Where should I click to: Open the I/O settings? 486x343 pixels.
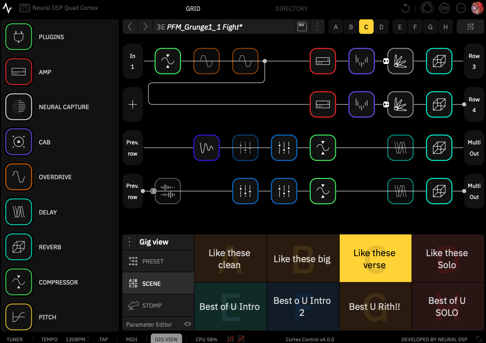(x=444, y=8)
